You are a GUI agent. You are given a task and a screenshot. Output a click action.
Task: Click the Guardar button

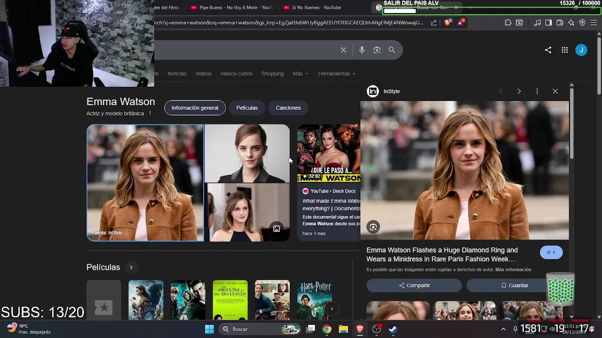pos(515,285)
